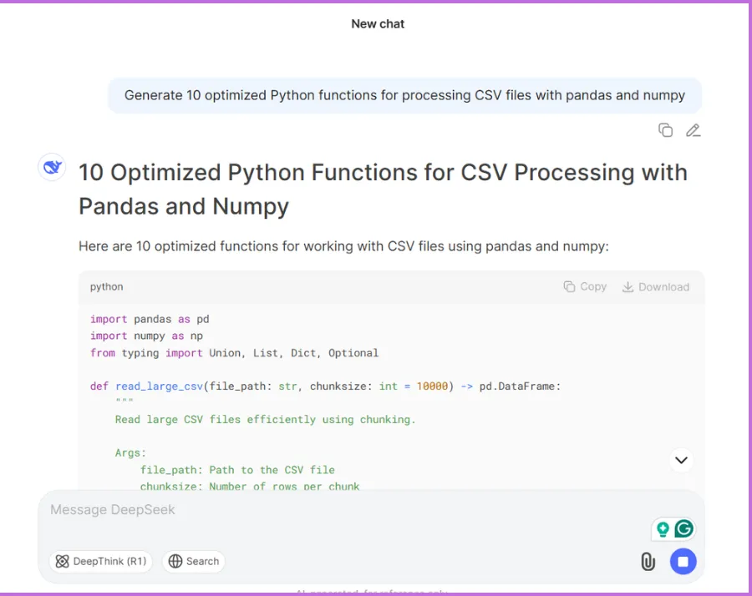
Task: Click the python language label
Action: point(107,286)
